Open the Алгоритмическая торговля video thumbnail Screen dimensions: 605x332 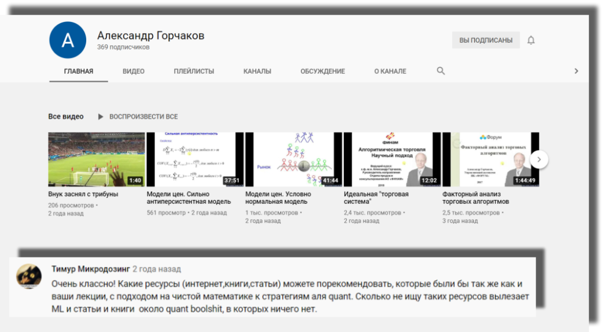pos(392,159)
